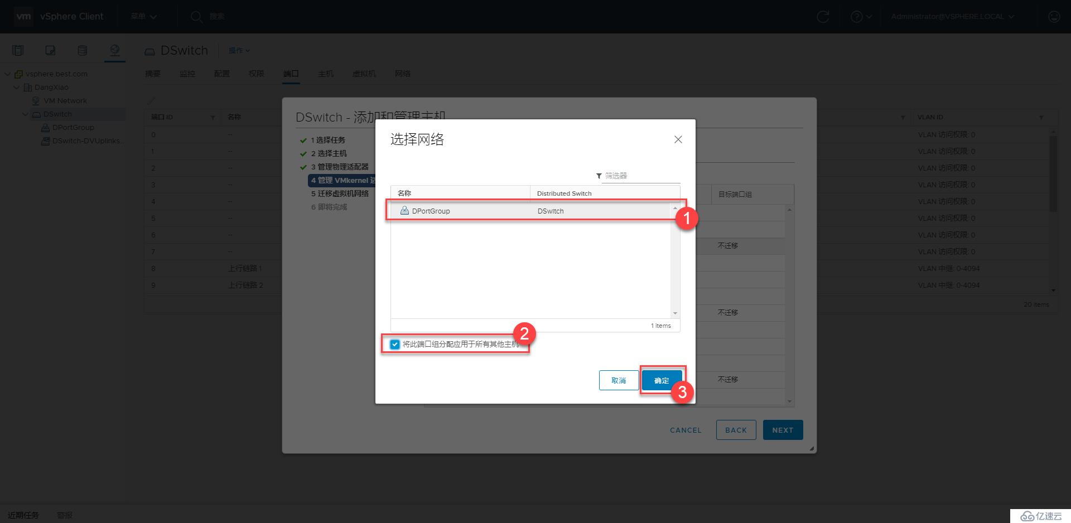Switch to the 权限 tab
The width and height of the screenshot is (1071, 523).
click(x=256, y=74)
